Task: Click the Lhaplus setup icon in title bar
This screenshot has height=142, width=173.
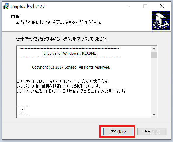Action: click(6, 6)
